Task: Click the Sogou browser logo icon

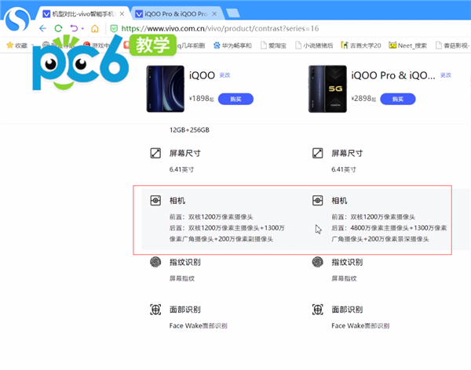Action: click(17, 20)
